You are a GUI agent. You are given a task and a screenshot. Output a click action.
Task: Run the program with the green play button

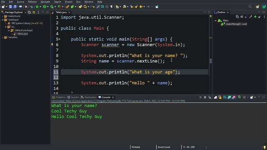coord(45,7)
